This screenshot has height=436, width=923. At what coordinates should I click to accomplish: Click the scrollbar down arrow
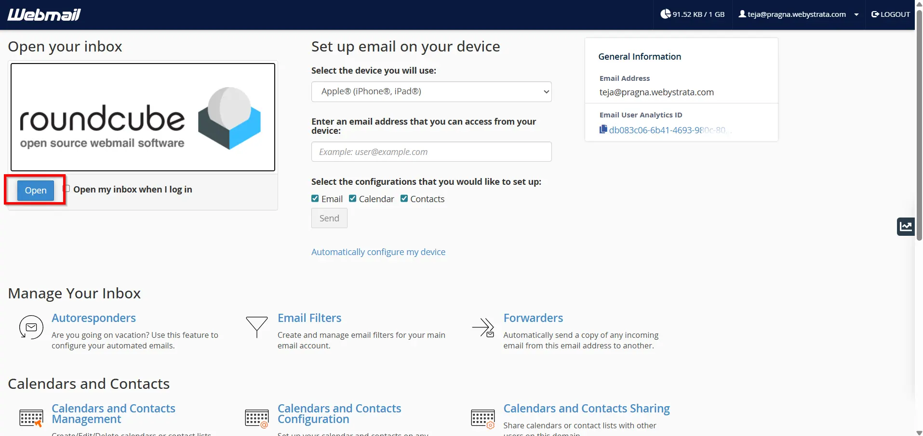point(919,433)
